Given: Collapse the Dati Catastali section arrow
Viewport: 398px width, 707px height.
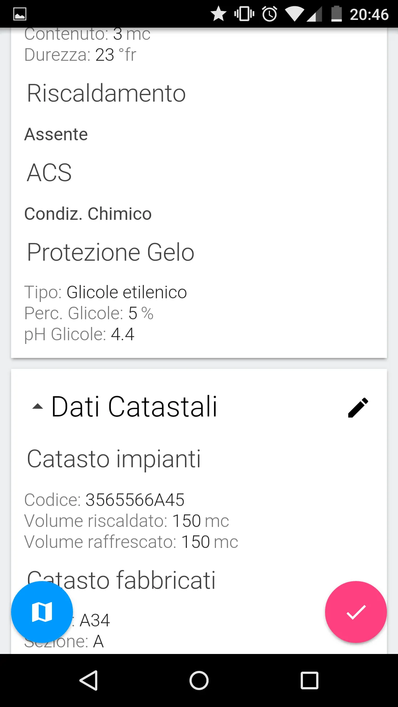Looking at the screenshot, I should (38, 407).
